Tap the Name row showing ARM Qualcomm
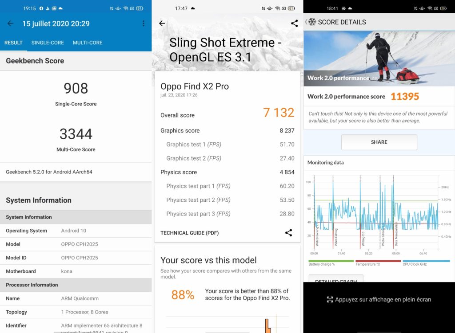Image resolution: width=455 pixels, height=333 pixels. 76,298
